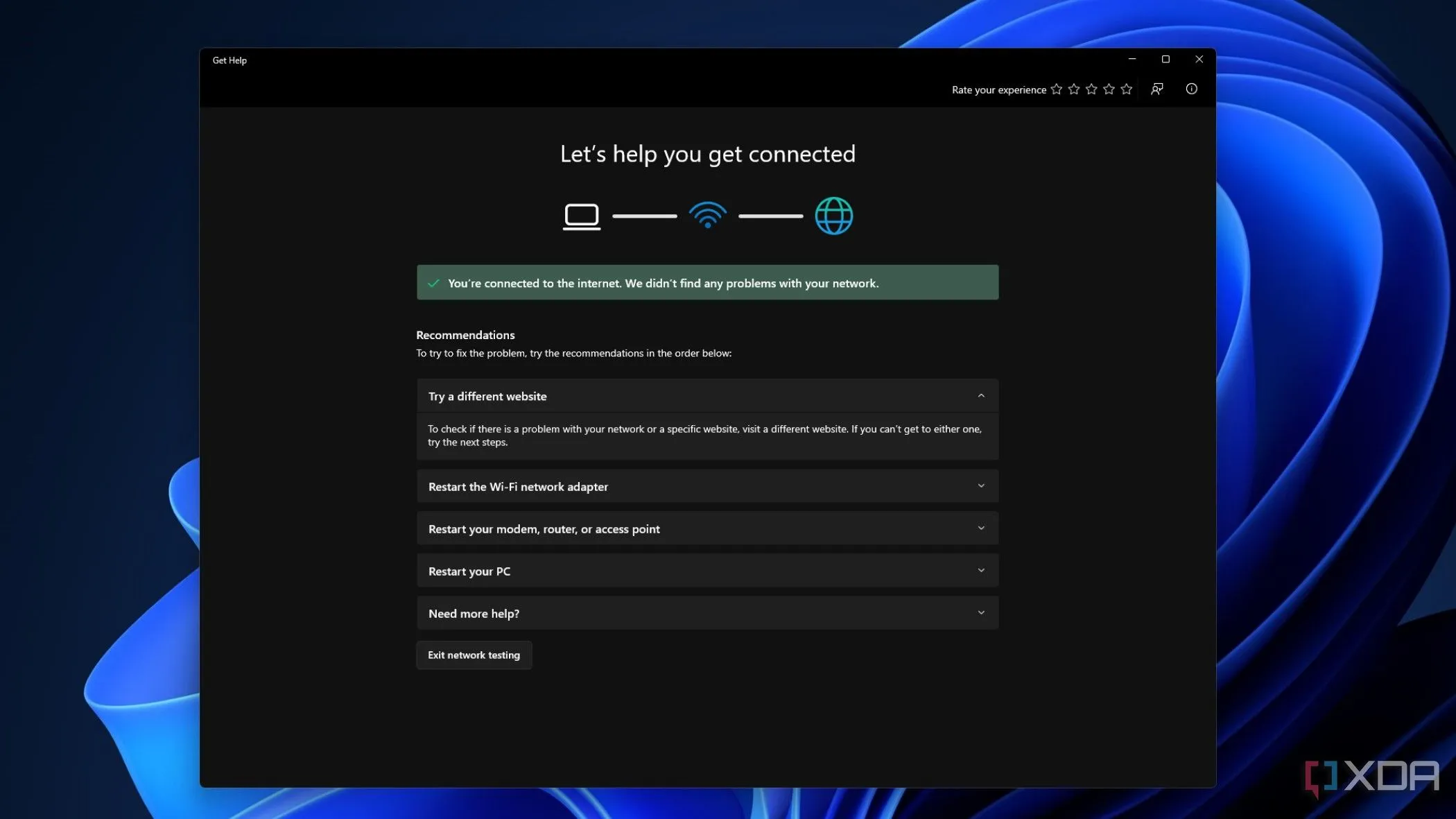Viewport: 1456px width, 819px height.
Task: Collapse the Try a different website section
Action: [981, 395]
